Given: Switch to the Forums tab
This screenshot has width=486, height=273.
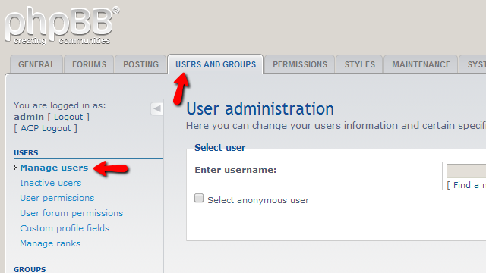Looking at the screenshot, I should pyautogui.click(x=90, y=64).
